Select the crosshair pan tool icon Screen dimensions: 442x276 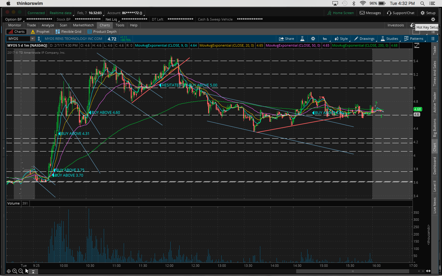9,271
